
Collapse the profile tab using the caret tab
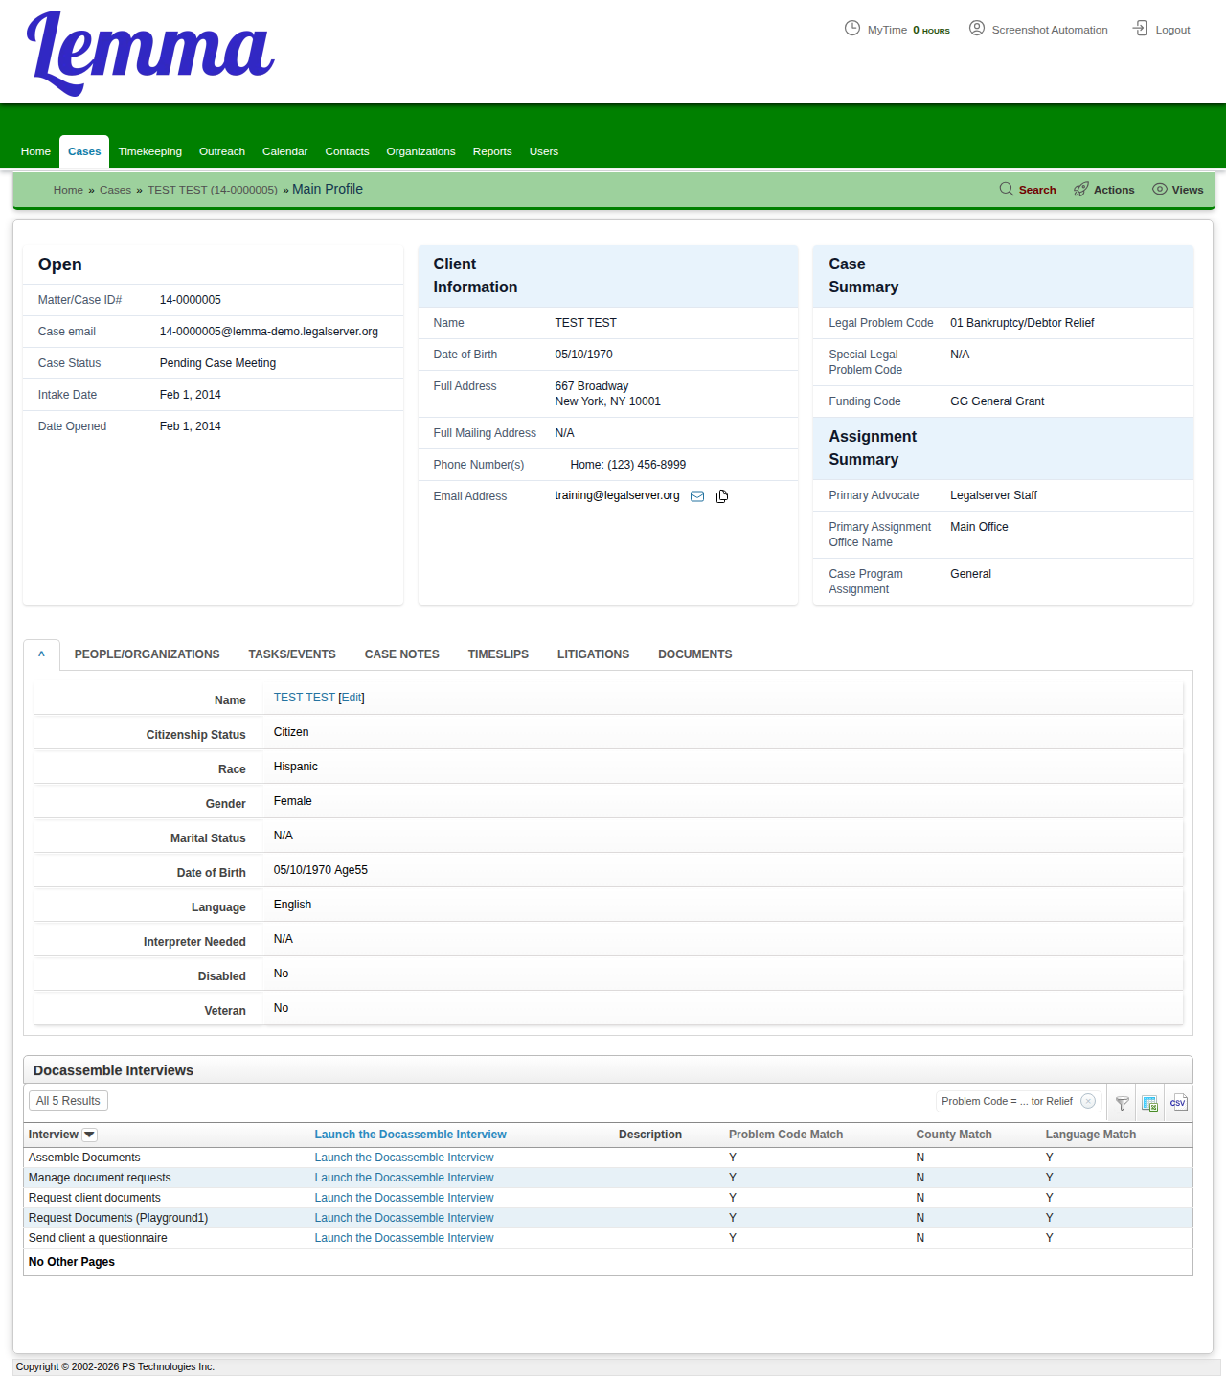click(42, 654)
